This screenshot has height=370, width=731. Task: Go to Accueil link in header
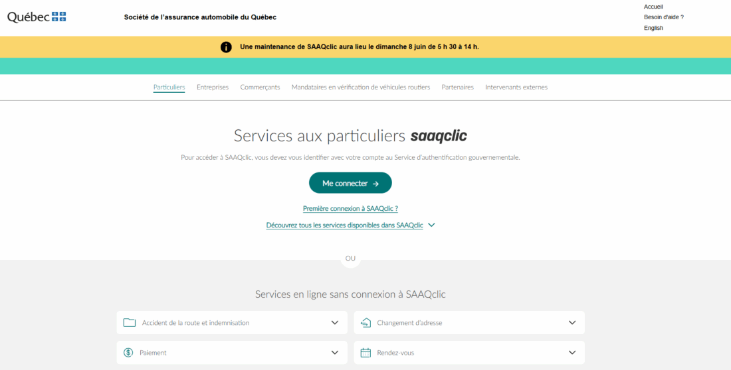pyautogui.click(x=653, y=7)
